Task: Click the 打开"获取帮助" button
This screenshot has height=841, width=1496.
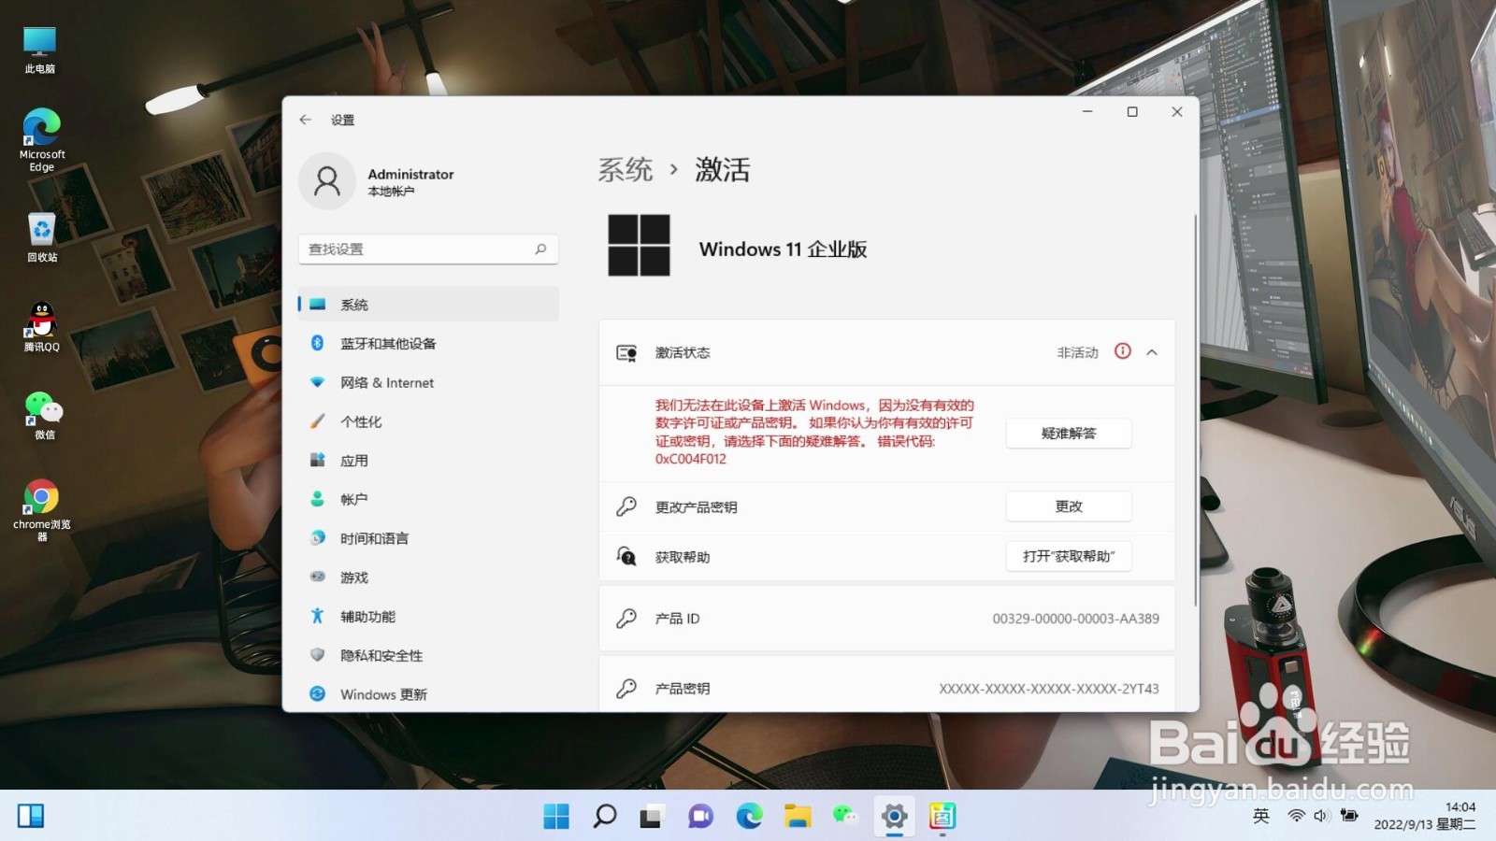Action: tap(1069, 556)
